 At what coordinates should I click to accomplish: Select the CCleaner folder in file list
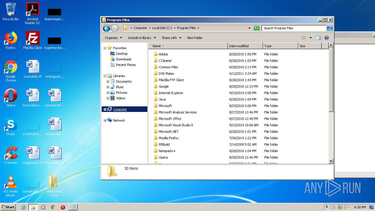tap(163, 61)
